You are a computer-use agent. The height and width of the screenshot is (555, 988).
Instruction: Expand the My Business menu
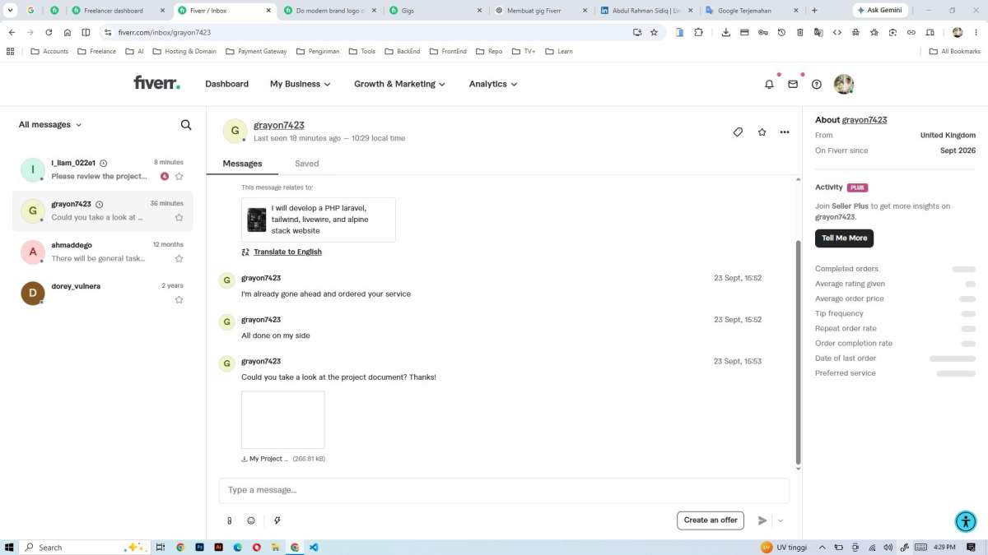tap(301, 84)
